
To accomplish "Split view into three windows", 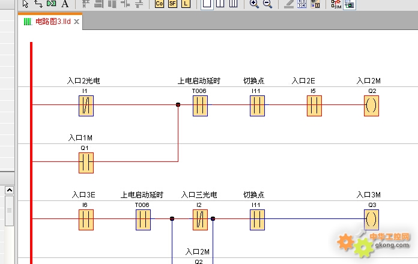I will pos(233,4).
